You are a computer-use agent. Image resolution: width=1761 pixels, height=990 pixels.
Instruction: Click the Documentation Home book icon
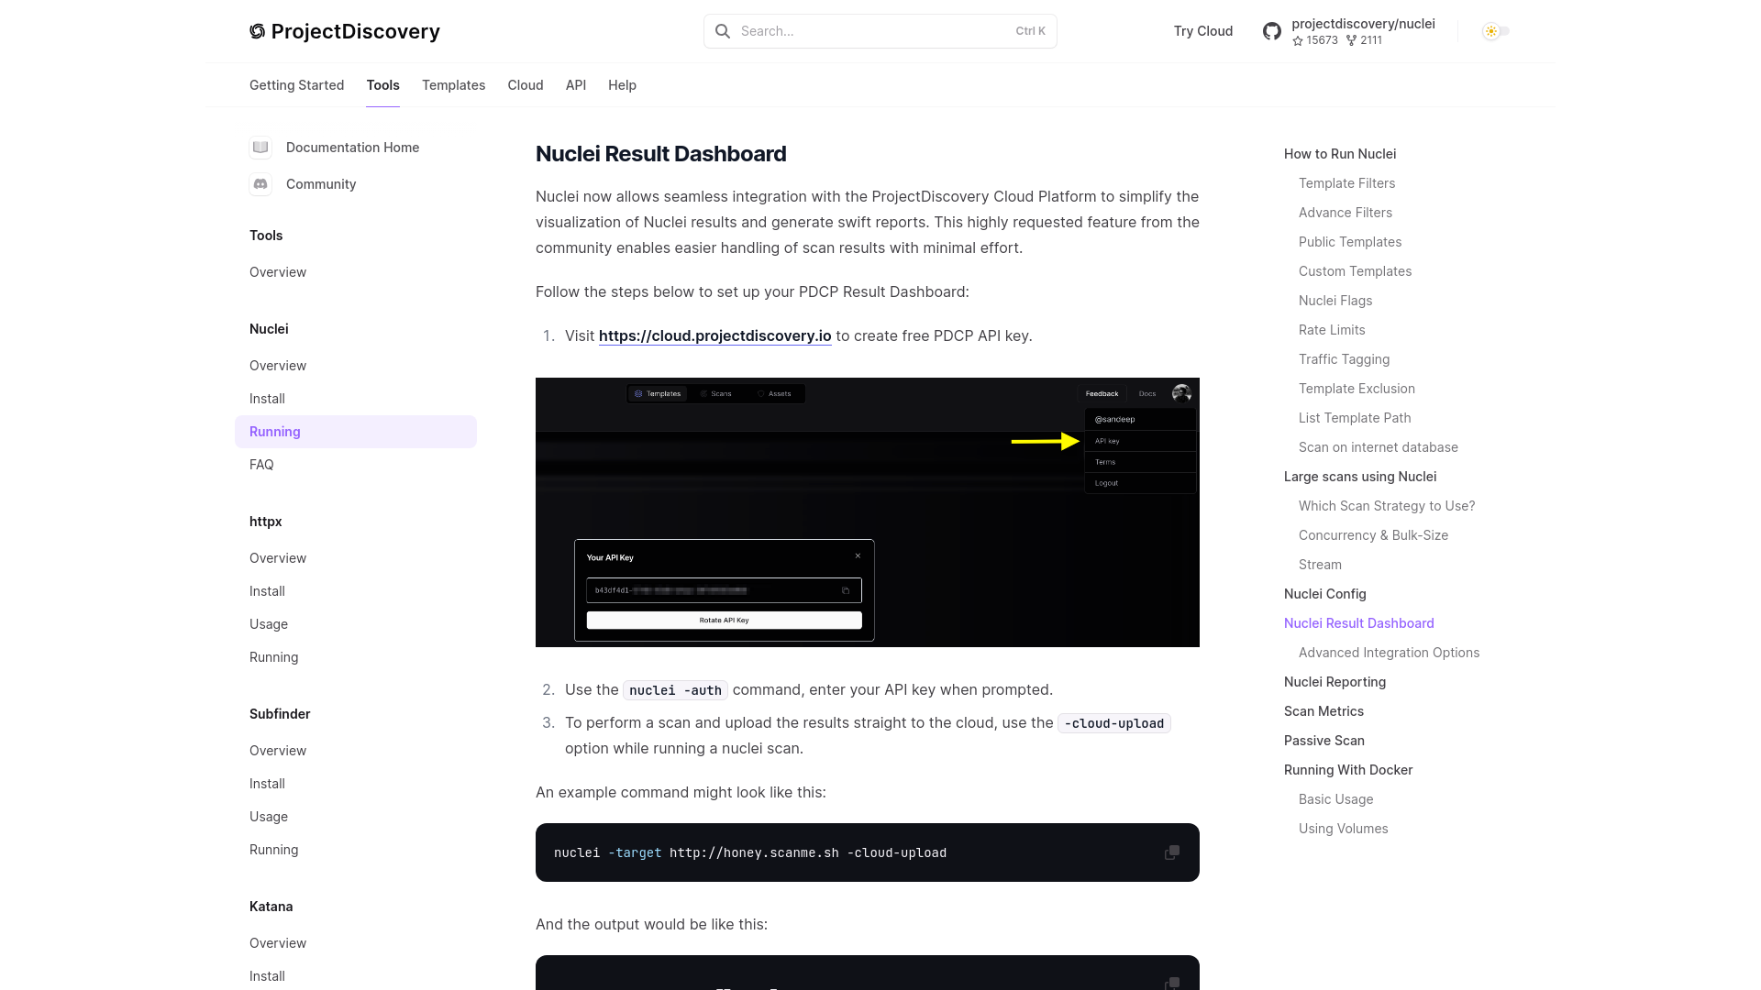[x=260, y=147]
